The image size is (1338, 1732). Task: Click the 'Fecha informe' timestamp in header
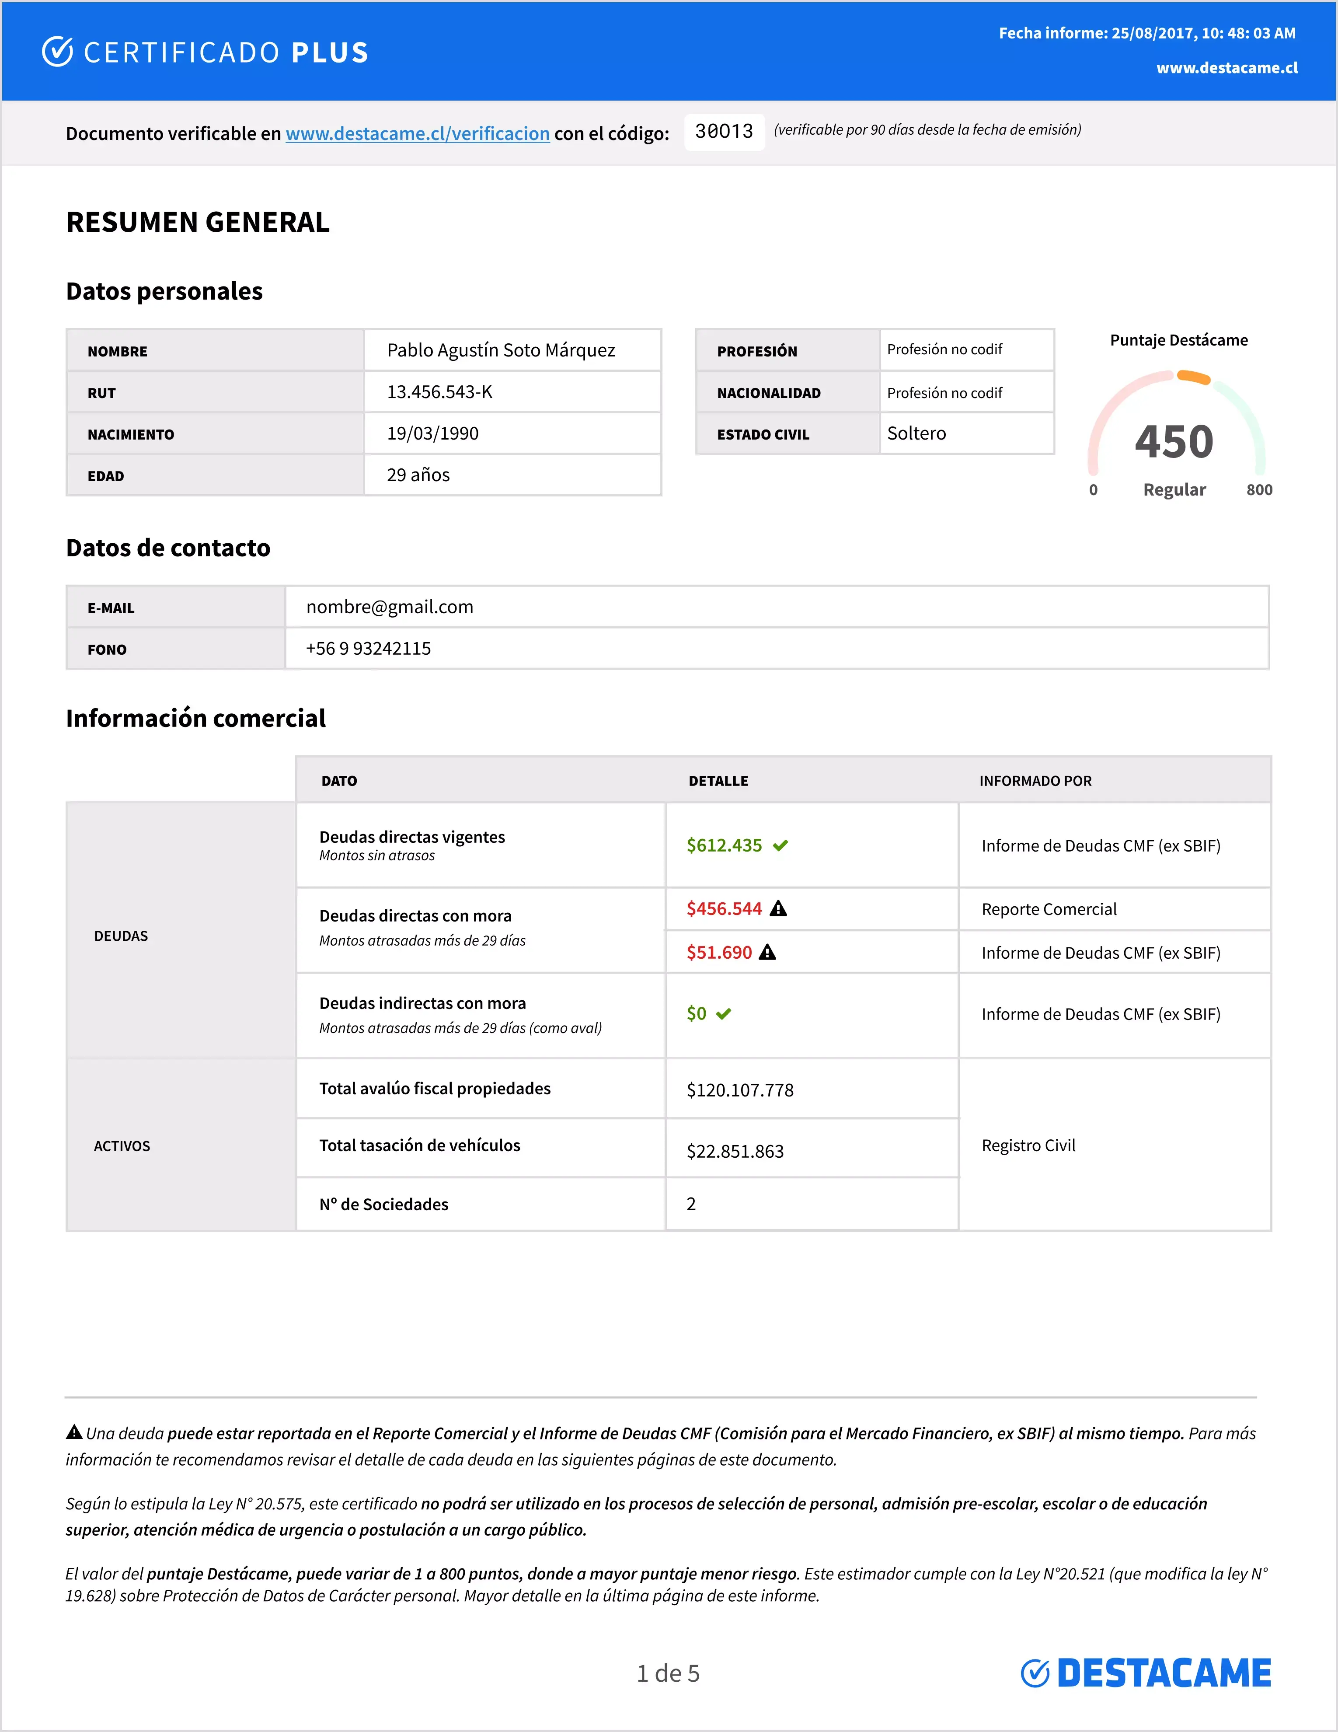(1147, 33)
